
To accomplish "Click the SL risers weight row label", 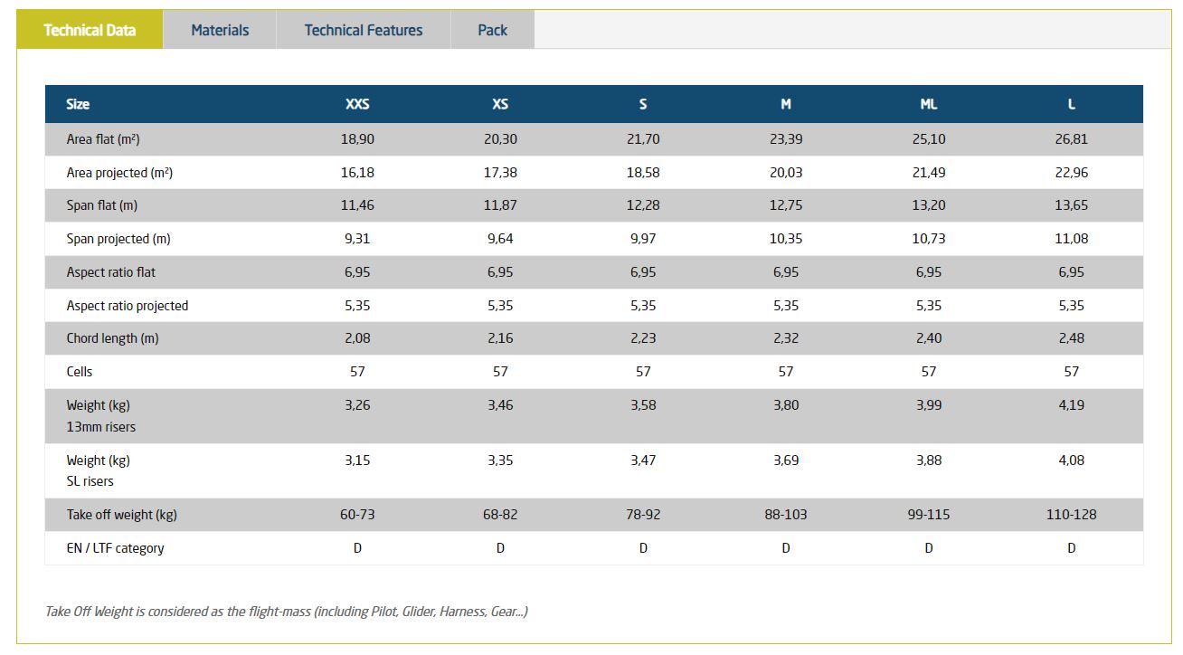I will pos(90,481).
